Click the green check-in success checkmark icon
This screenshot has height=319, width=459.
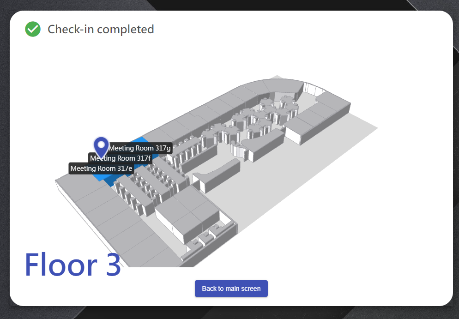(33, 29)
